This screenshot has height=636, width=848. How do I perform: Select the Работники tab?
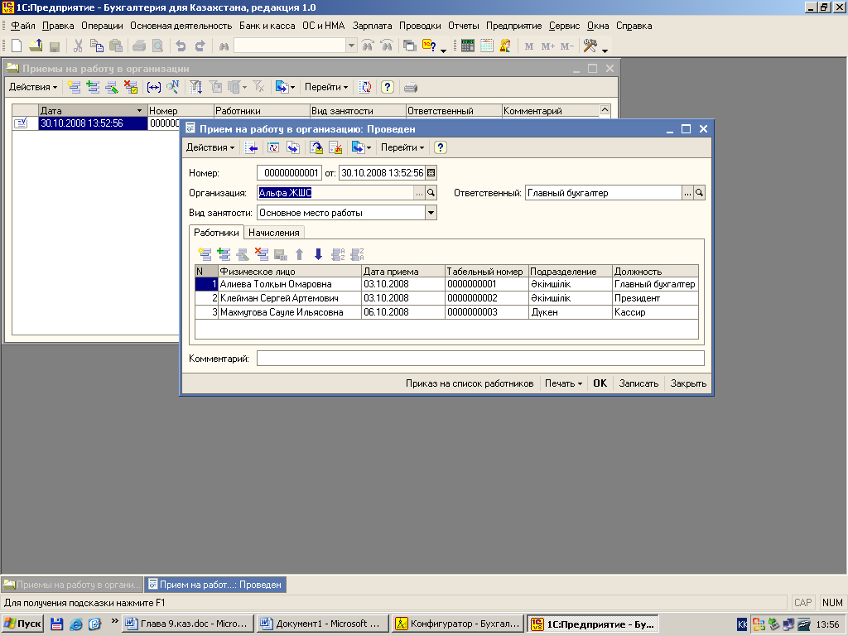[216, 233]
